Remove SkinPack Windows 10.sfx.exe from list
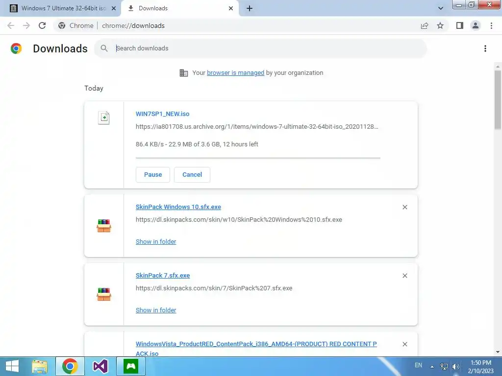The width and height of the screenshot is (502, 376). pyautogui.click(x=404, y=207)
